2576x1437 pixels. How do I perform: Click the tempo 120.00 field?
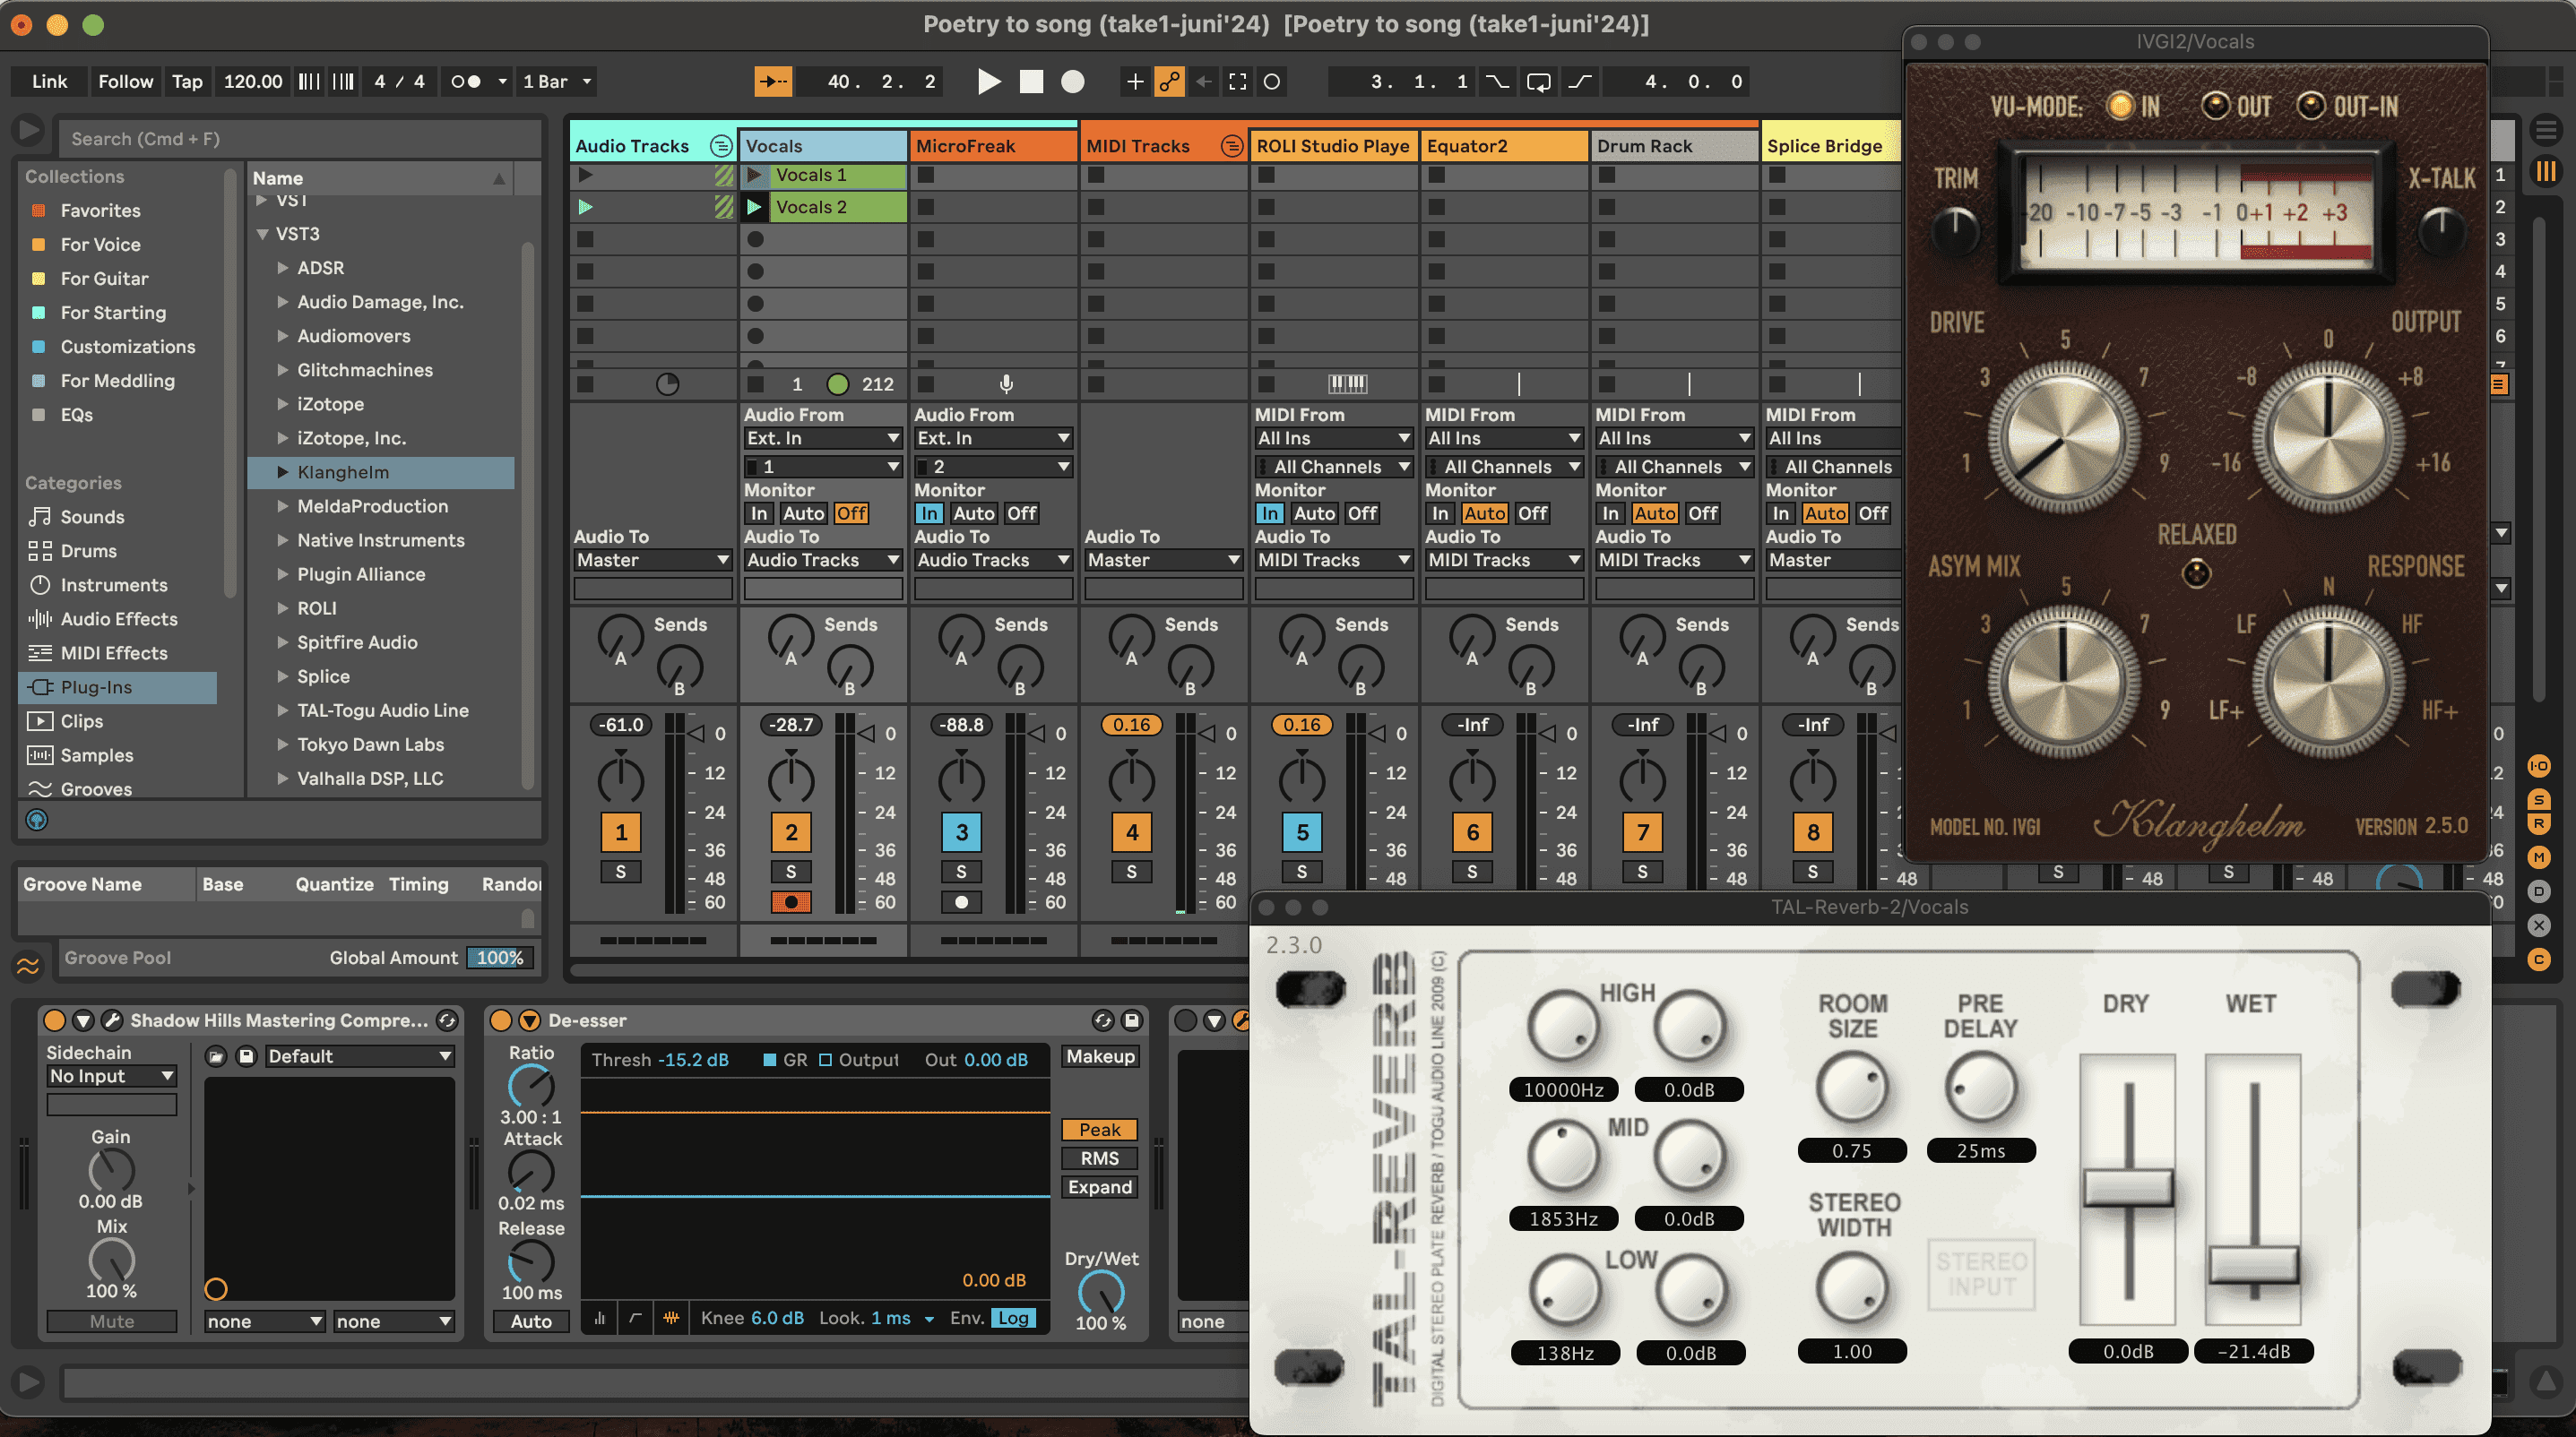pyautogui.click(x=252, y=82)
